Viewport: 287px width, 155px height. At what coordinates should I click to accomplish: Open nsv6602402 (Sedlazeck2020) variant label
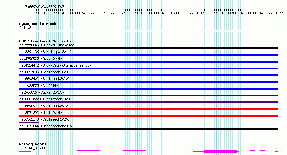45,79
